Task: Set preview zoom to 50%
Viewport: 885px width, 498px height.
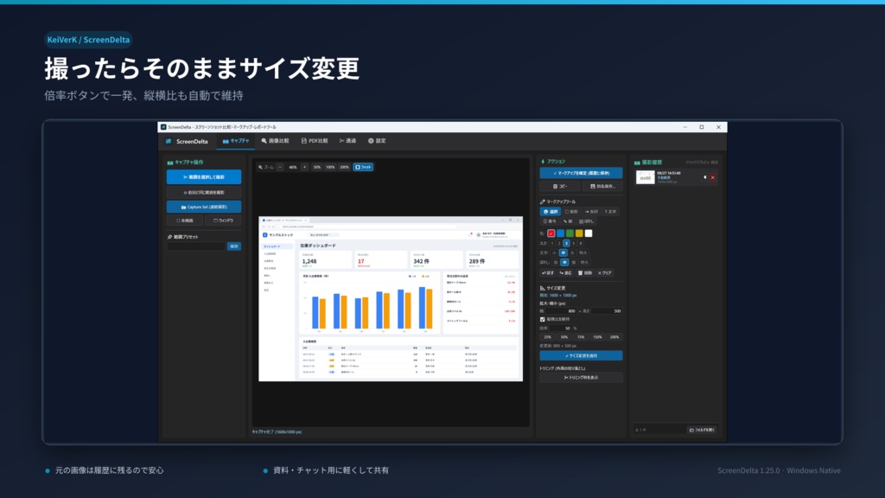Action: point(316,167)
